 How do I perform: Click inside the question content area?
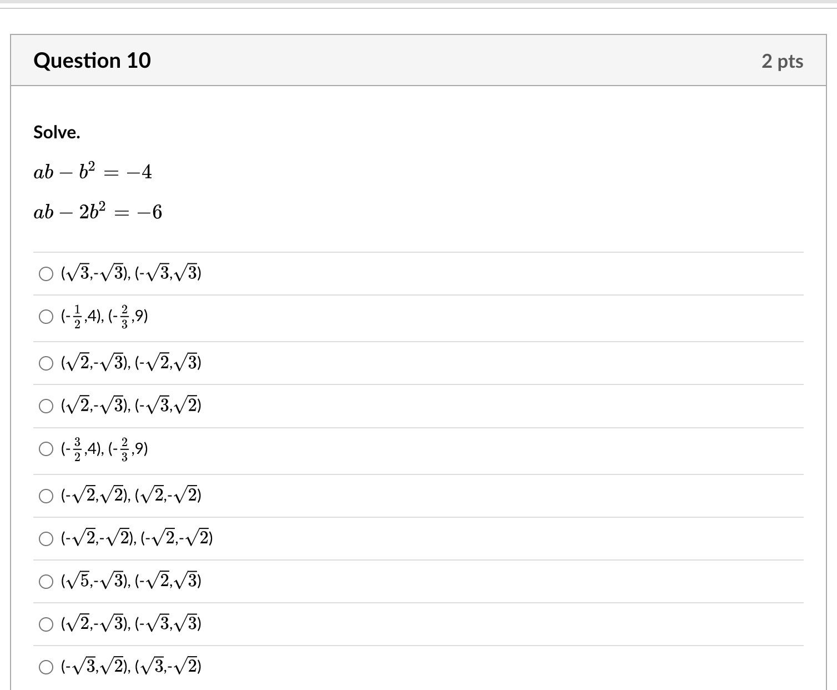click(x=416, y=233)
